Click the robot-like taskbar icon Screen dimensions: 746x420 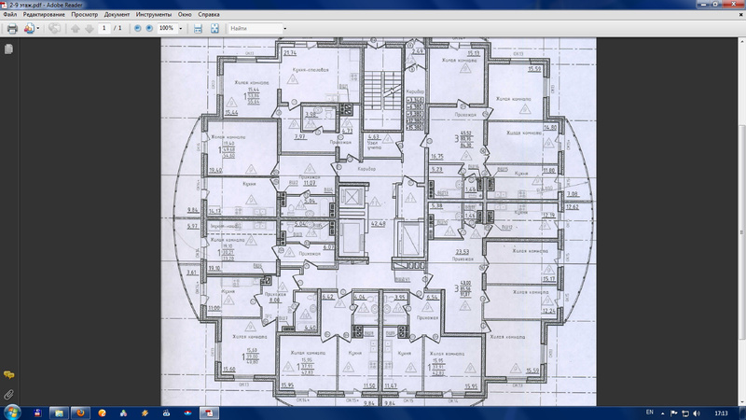(x=166, y=413)
